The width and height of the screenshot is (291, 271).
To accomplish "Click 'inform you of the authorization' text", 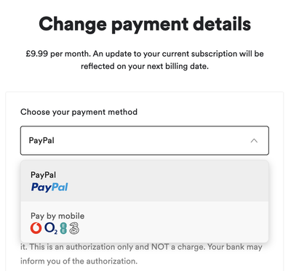I will [79, 261].
